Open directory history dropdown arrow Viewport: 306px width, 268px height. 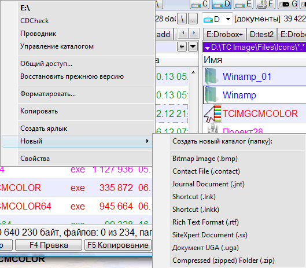point(193,47)
